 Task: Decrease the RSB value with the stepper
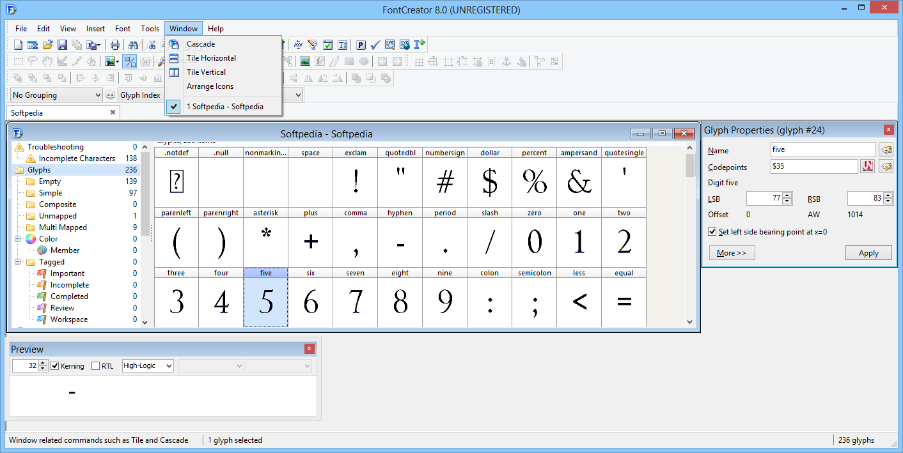point(888,202)
